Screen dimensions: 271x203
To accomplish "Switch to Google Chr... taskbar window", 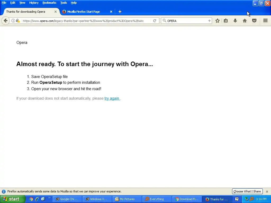I will (67, 199).
